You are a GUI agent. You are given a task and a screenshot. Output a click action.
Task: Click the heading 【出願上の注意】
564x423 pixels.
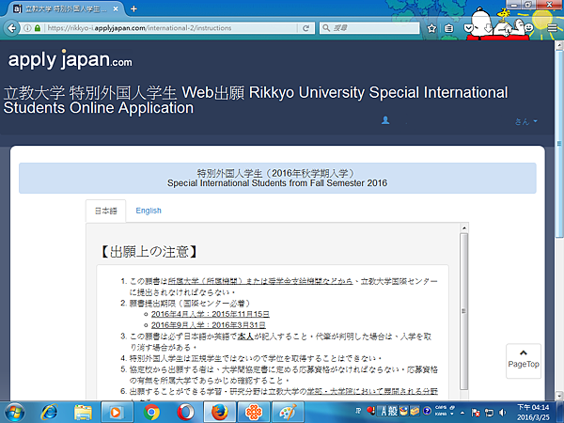tap(149, 251)
